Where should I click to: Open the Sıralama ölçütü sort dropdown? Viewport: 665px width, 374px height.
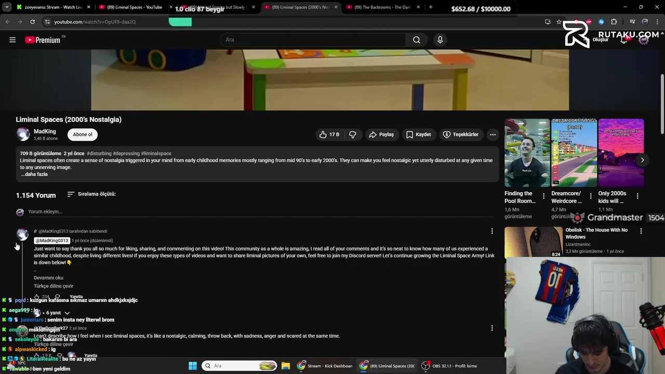91,194
